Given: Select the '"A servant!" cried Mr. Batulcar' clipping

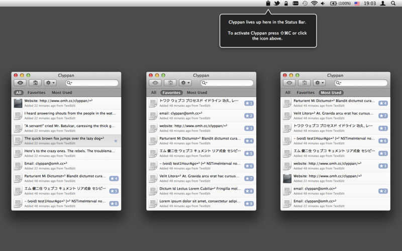Looking at the screenshot, I should [x=66, y=128].
